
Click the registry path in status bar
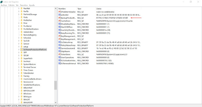[47, 106]
